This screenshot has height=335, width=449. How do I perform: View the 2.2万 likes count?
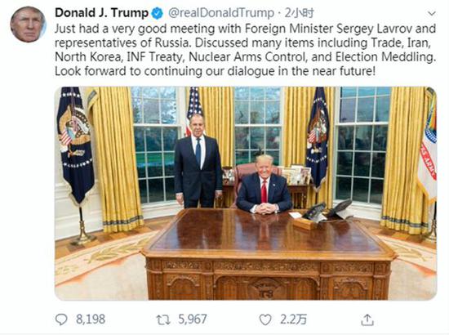(x=293, y=319)
